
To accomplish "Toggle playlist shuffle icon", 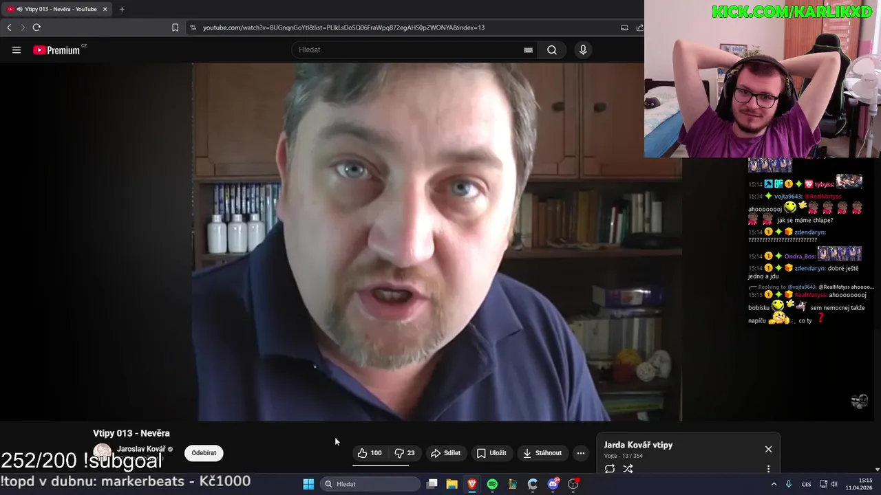I will (x=628, y=469).
